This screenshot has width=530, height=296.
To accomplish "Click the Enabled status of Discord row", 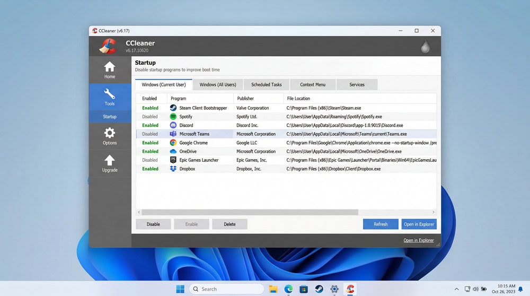I will click(x=150, y=125).
